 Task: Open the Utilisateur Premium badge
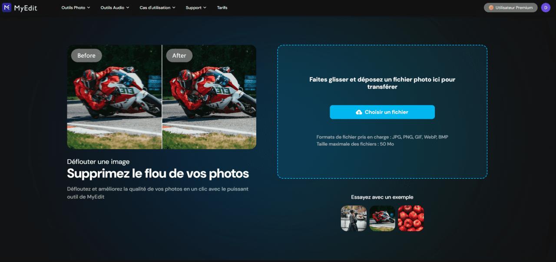[x=510, y=7]
